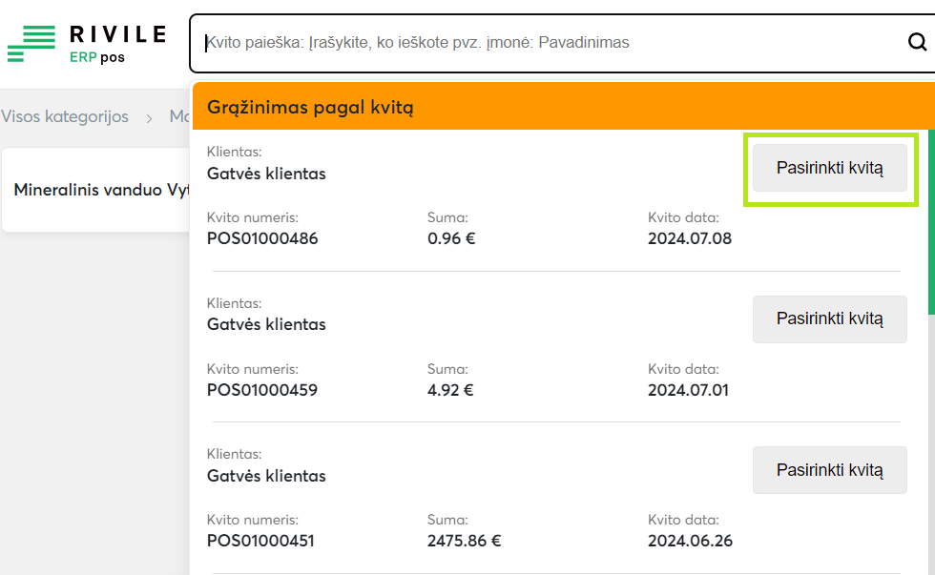
Task: Click receipt number POS01000486
Action: pyautogui.click(x=262, y=238)
